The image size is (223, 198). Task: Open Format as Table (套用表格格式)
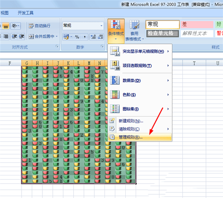134,31
